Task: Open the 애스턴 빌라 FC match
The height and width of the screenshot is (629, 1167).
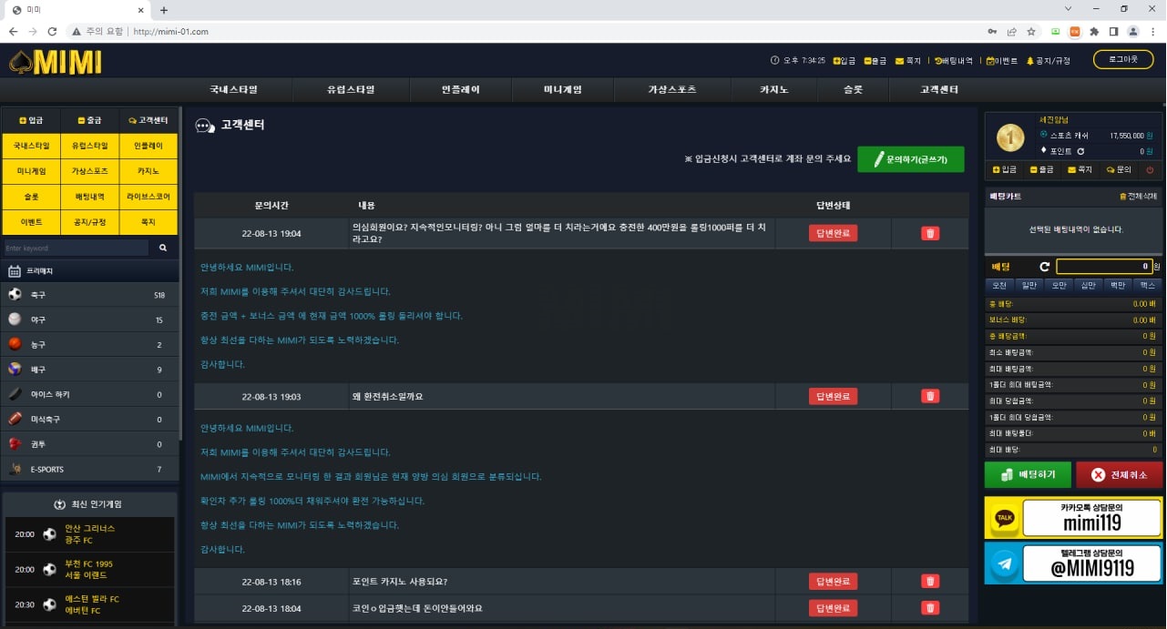Action: click(89, 605)
